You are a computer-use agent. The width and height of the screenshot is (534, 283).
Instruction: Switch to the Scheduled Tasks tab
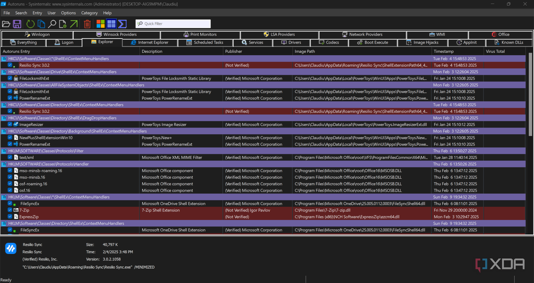coord(205,42)
